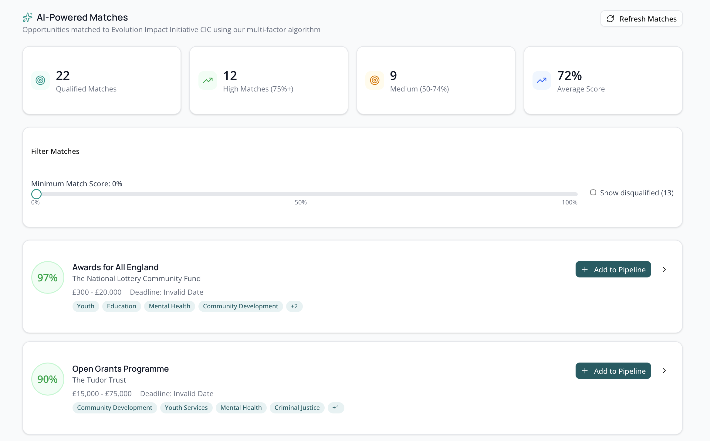This screenshot has height=441, width=710.
Task: Add Open Grants Programme to Pipeline
Action: point(613,371)
